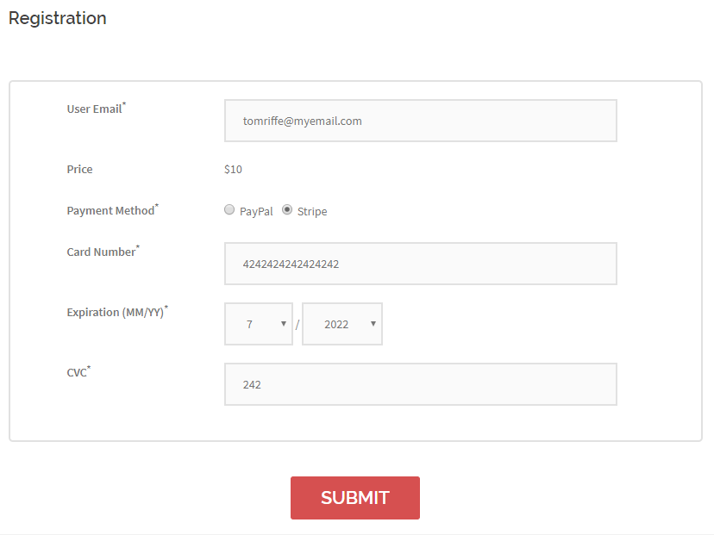Click the Price label
This screenshot has width=714, height=535.
79,170
